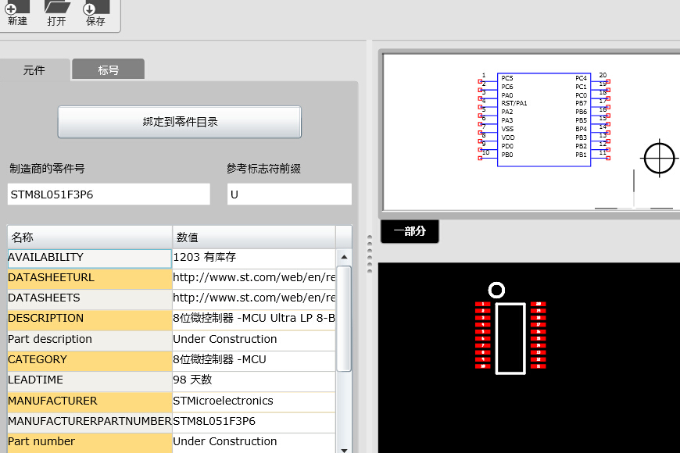
Task: Focus the 制造商的零件号 input field
Action: 109,194
